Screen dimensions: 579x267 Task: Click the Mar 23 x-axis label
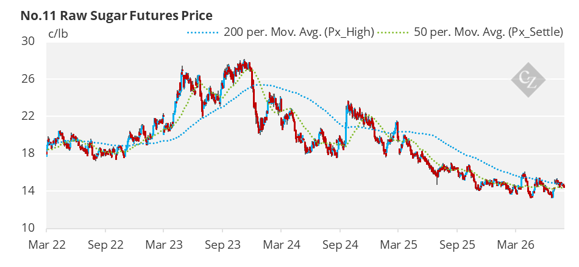[163, 244]
